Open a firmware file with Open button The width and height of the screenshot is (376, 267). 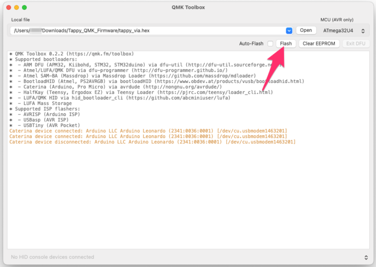pyautogui.click(x=305, y=30)
